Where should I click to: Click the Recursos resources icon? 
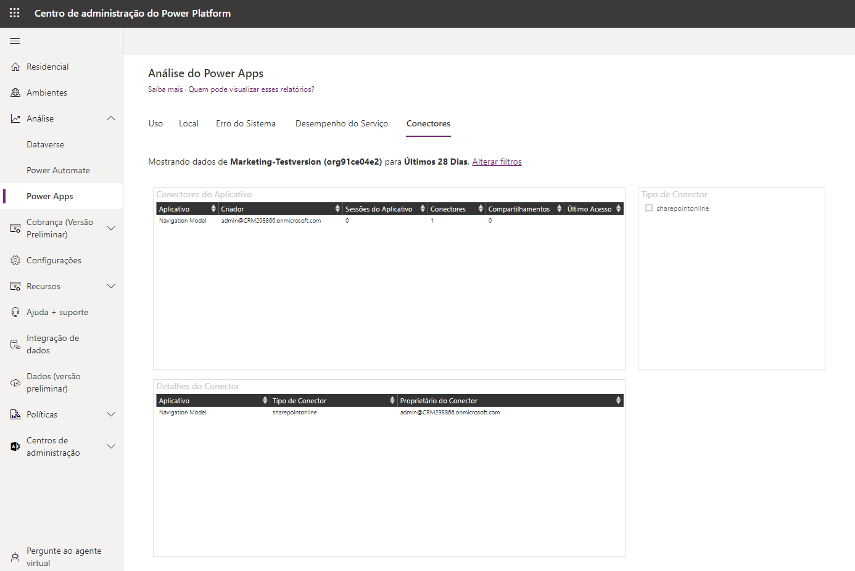pos(15,286)
